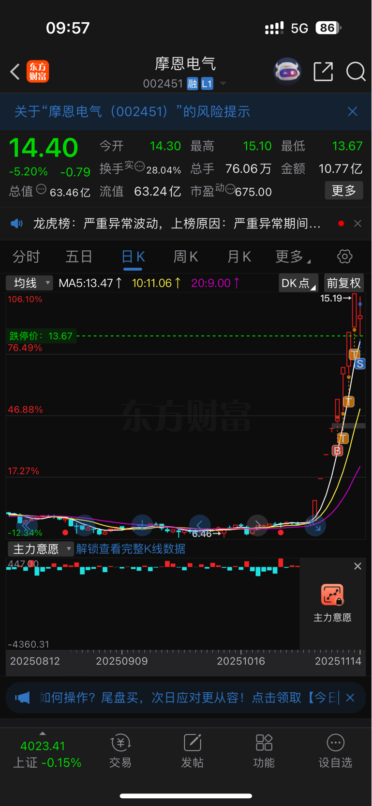The height and width of the screenshot is (806, 372).
Task: Tap the 跌停价 13.67 label
Action: tap(41, 336)
